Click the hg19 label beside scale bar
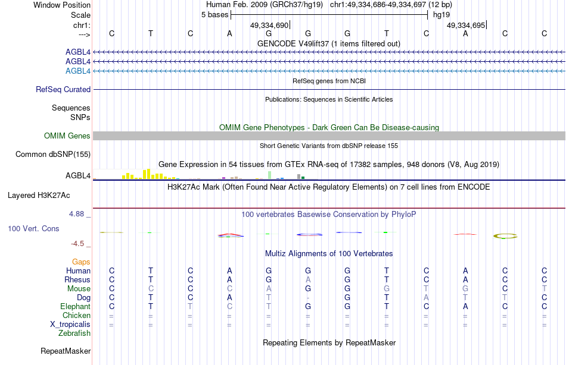Screen dimensions: 566x365 coord(441,15)
